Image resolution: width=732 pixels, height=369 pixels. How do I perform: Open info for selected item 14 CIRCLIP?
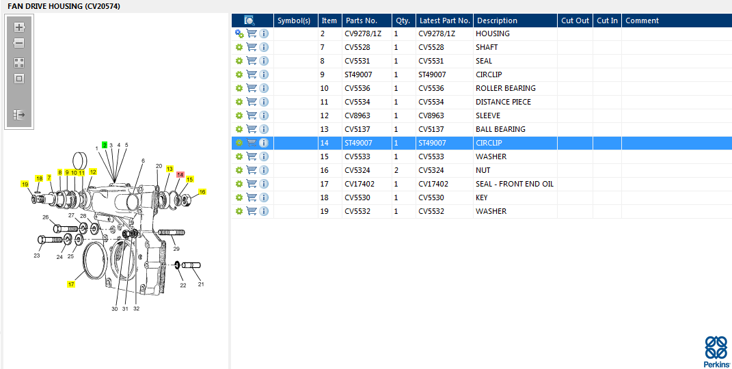[x=264, y=143]
